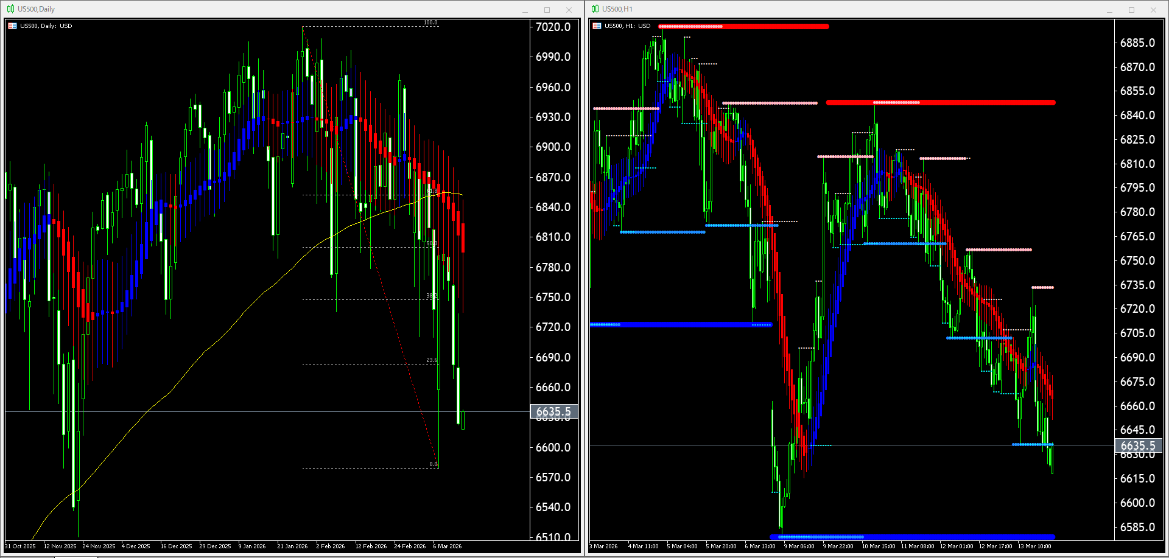Click the '6 Mar 2026' date on the time axis

click(x=448, y=546)
